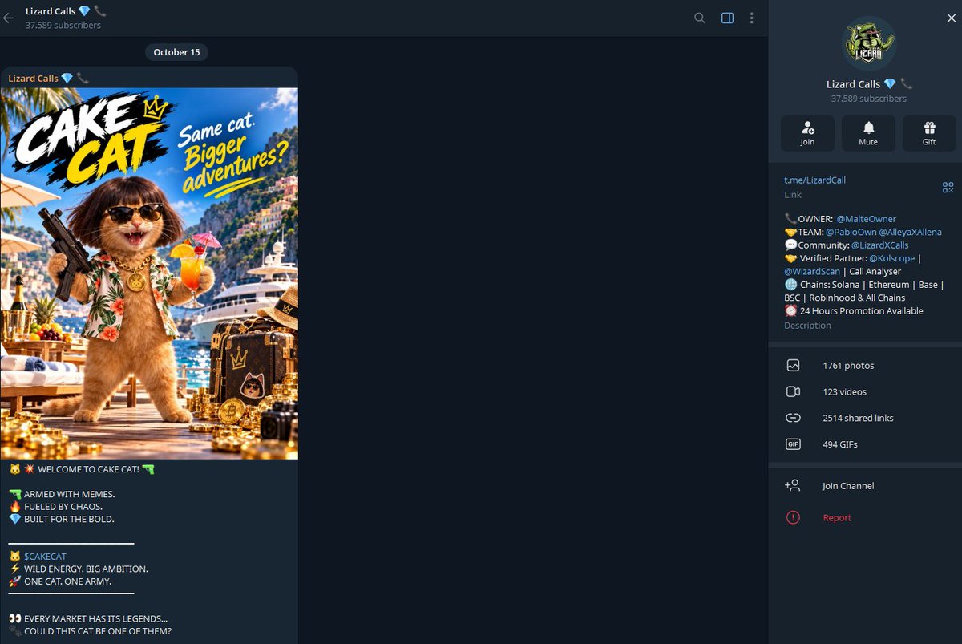962x644 pixels.
Task: Open the Cake Cat promotional image
Action: coord(149,273)
